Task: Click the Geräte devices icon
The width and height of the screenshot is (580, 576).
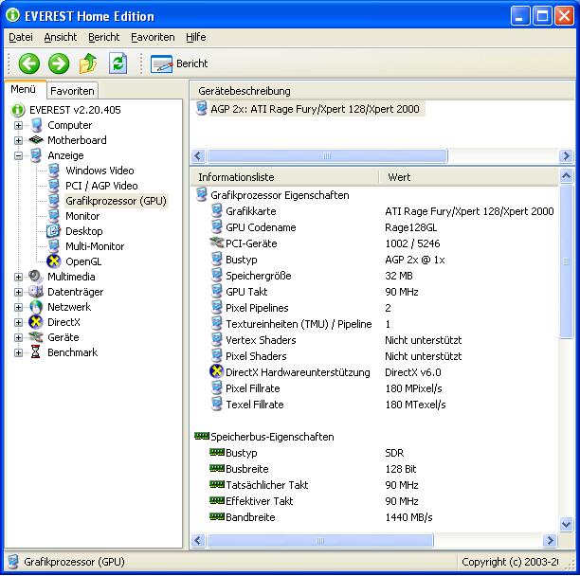Action: tap(36, 337)
